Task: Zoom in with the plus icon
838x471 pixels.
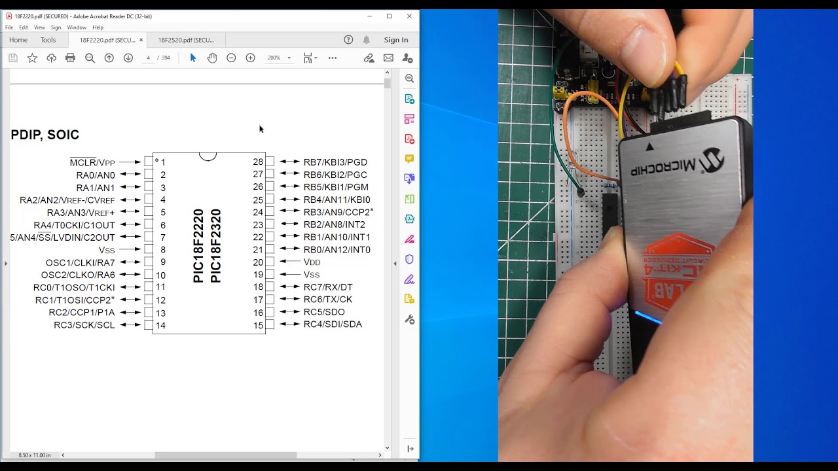Action: pos(250,58)
